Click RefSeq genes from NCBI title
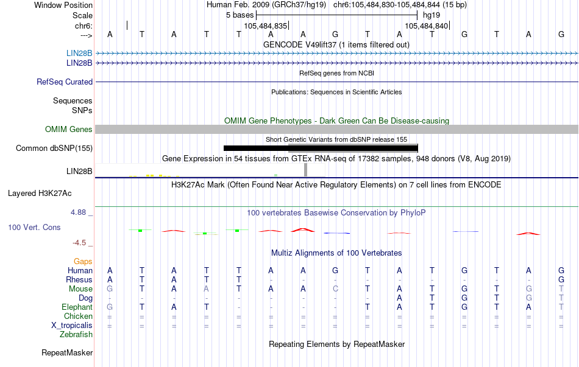The width and height of the screenshot is (579, 367). coord(336,73)
